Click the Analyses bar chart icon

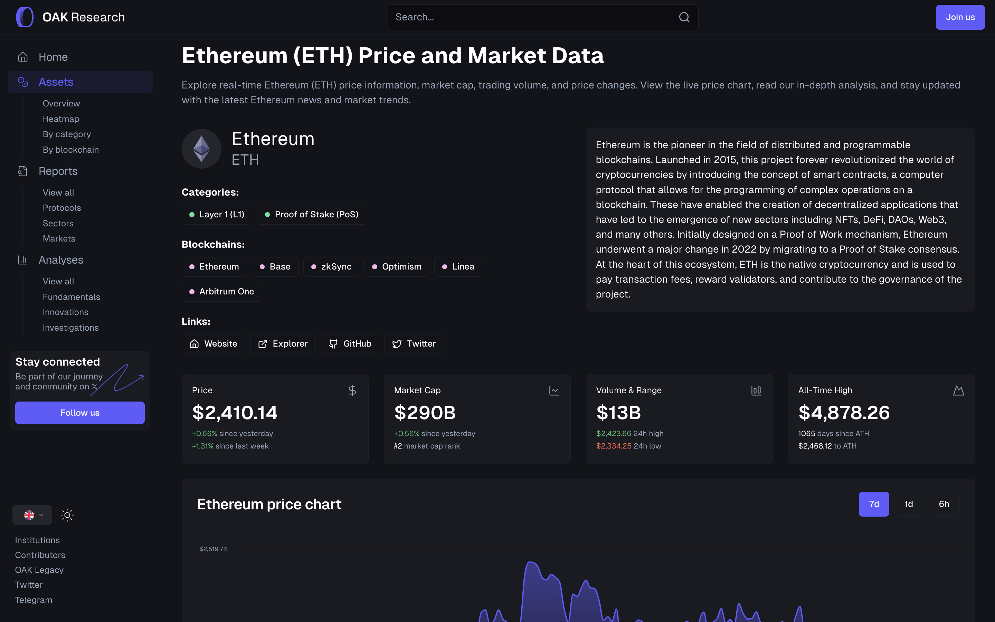(23, 260)
